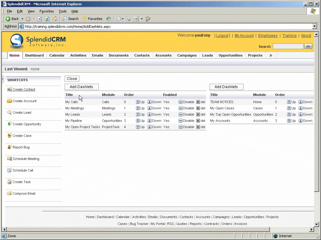Click the Logout link
The height and width of the screenshot is (240, 321).
(x=222, y=36)
